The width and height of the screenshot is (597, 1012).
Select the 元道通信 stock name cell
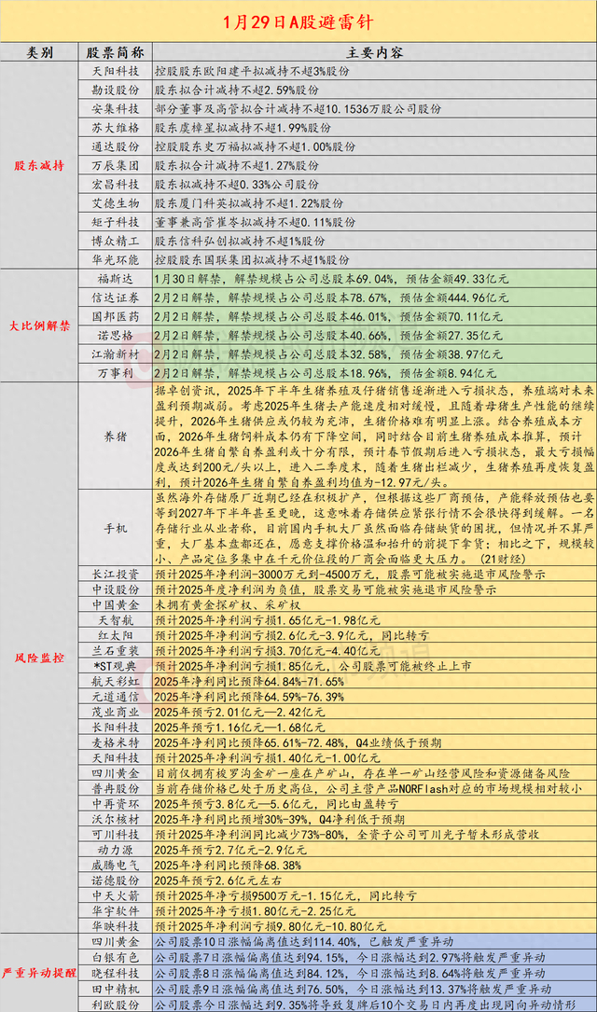click(116, 697)
